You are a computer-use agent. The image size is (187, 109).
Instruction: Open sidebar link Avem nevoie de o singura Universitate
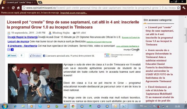[159, 66]
